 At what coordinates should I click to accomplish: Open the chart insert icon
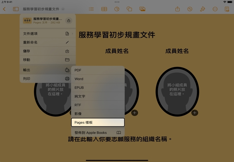pyautogui.click(x=117, y=9)
